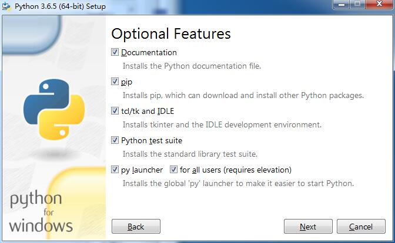Click the pip label text
Image resolution: width=395 pixels, height=243 pixels.
click(126, 82)
